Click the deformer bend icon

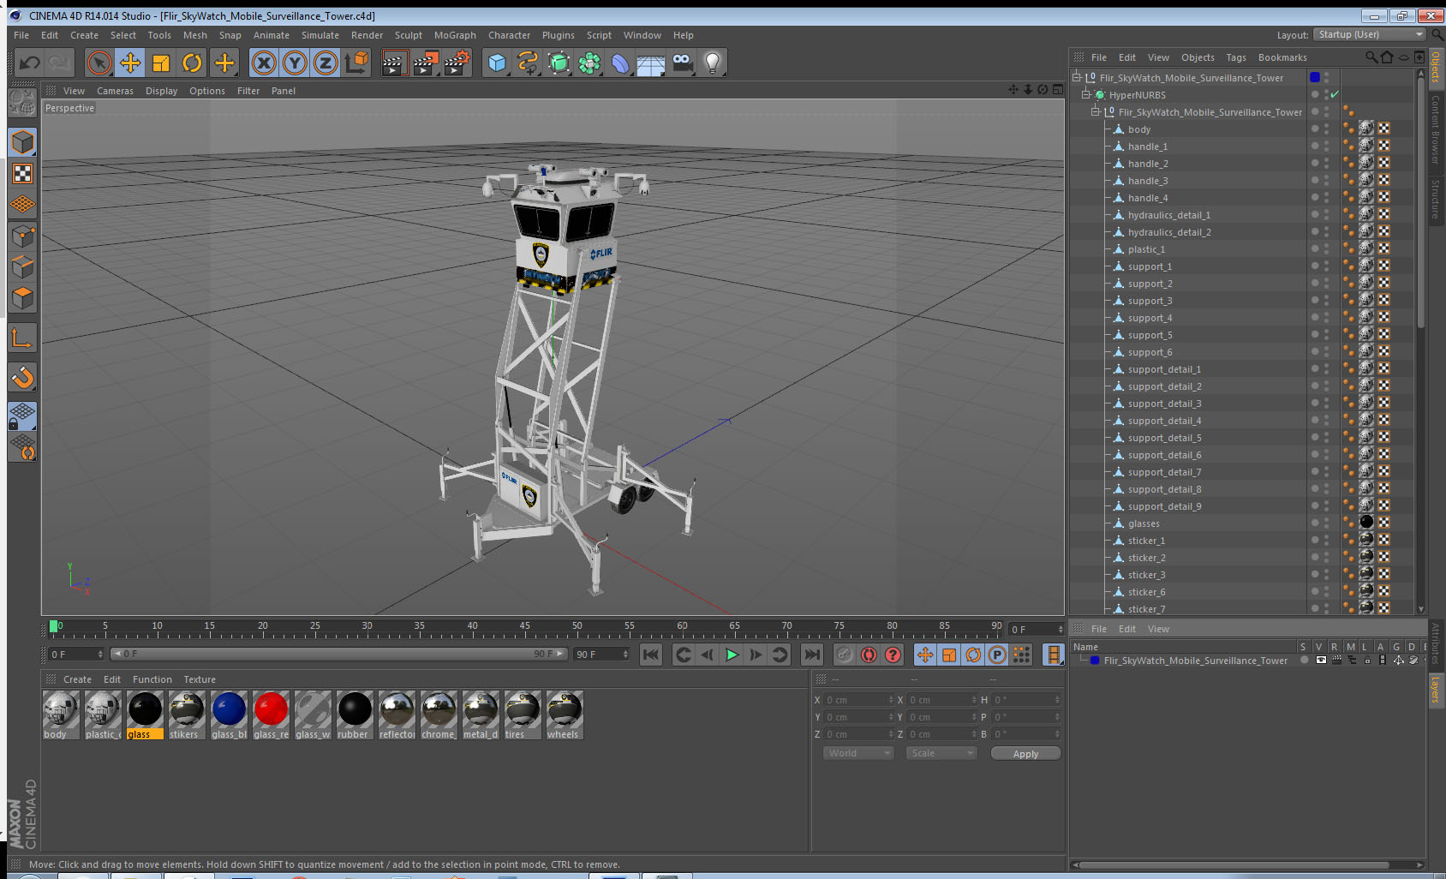620,63
